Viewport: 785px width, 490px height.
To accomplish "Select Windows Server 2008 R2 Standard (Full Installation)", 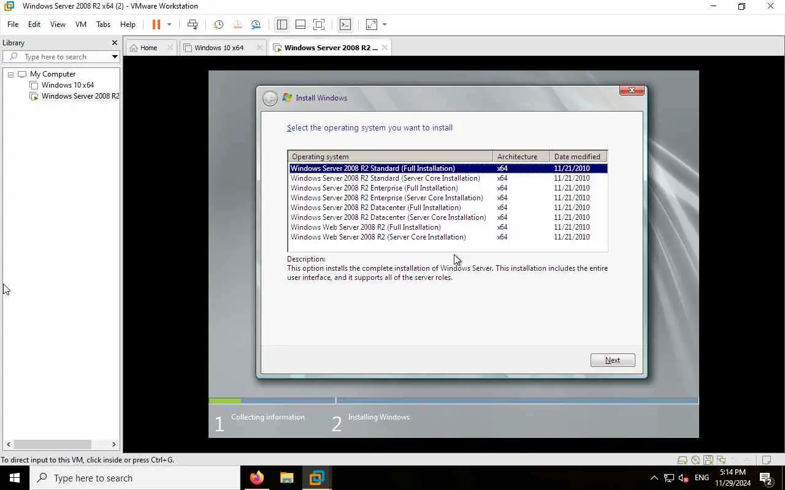I will point(448,168).
